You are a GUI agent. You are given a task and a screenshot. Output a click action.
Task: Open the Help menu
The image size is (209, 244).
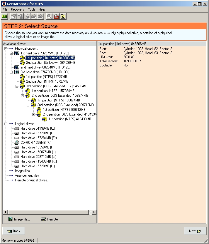(x=42, y=9)
